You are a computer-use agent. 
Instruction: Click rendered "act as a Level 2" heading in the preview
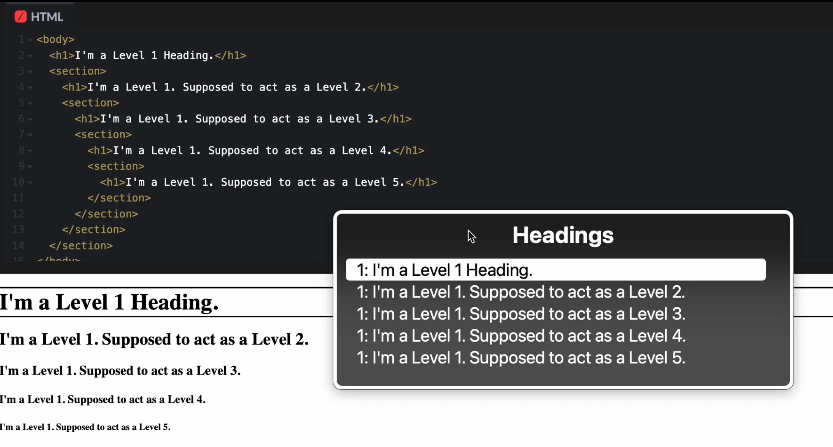tap(154, 339)
